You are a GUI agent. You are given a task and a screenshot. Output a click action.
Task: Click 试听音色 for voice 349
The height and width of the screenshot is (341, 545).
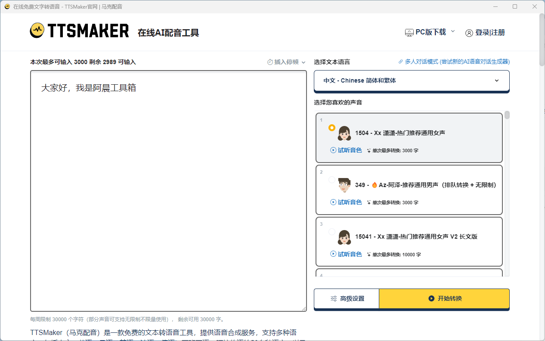click(346, 202)
